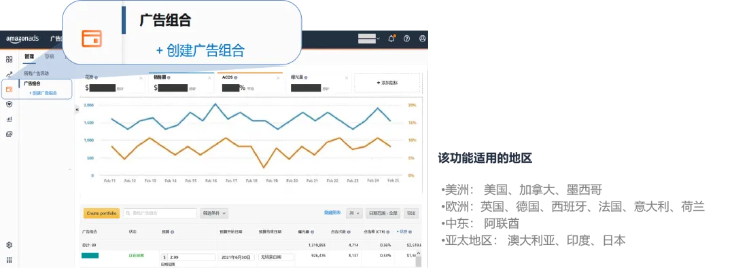Remove the ACOS metric card

click(278, 78)
